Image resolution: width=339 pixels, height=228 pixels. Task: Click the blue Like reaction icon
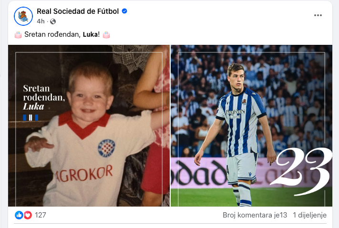click(19, 215)
